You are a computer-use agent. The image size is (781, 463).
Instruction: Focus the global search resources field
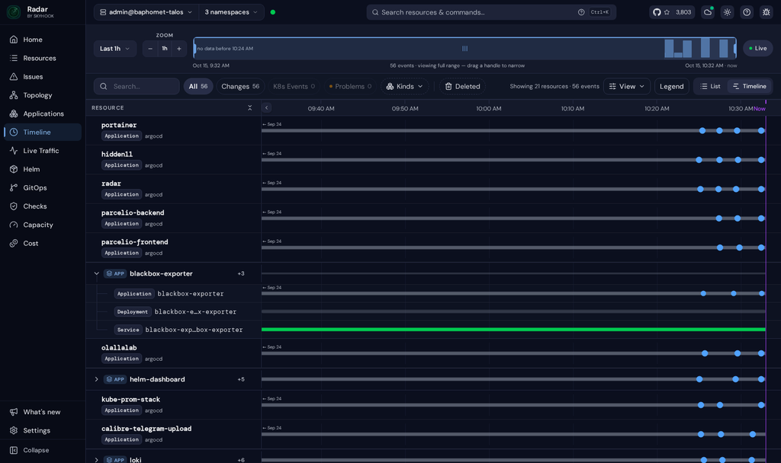(x=491, y=12)
